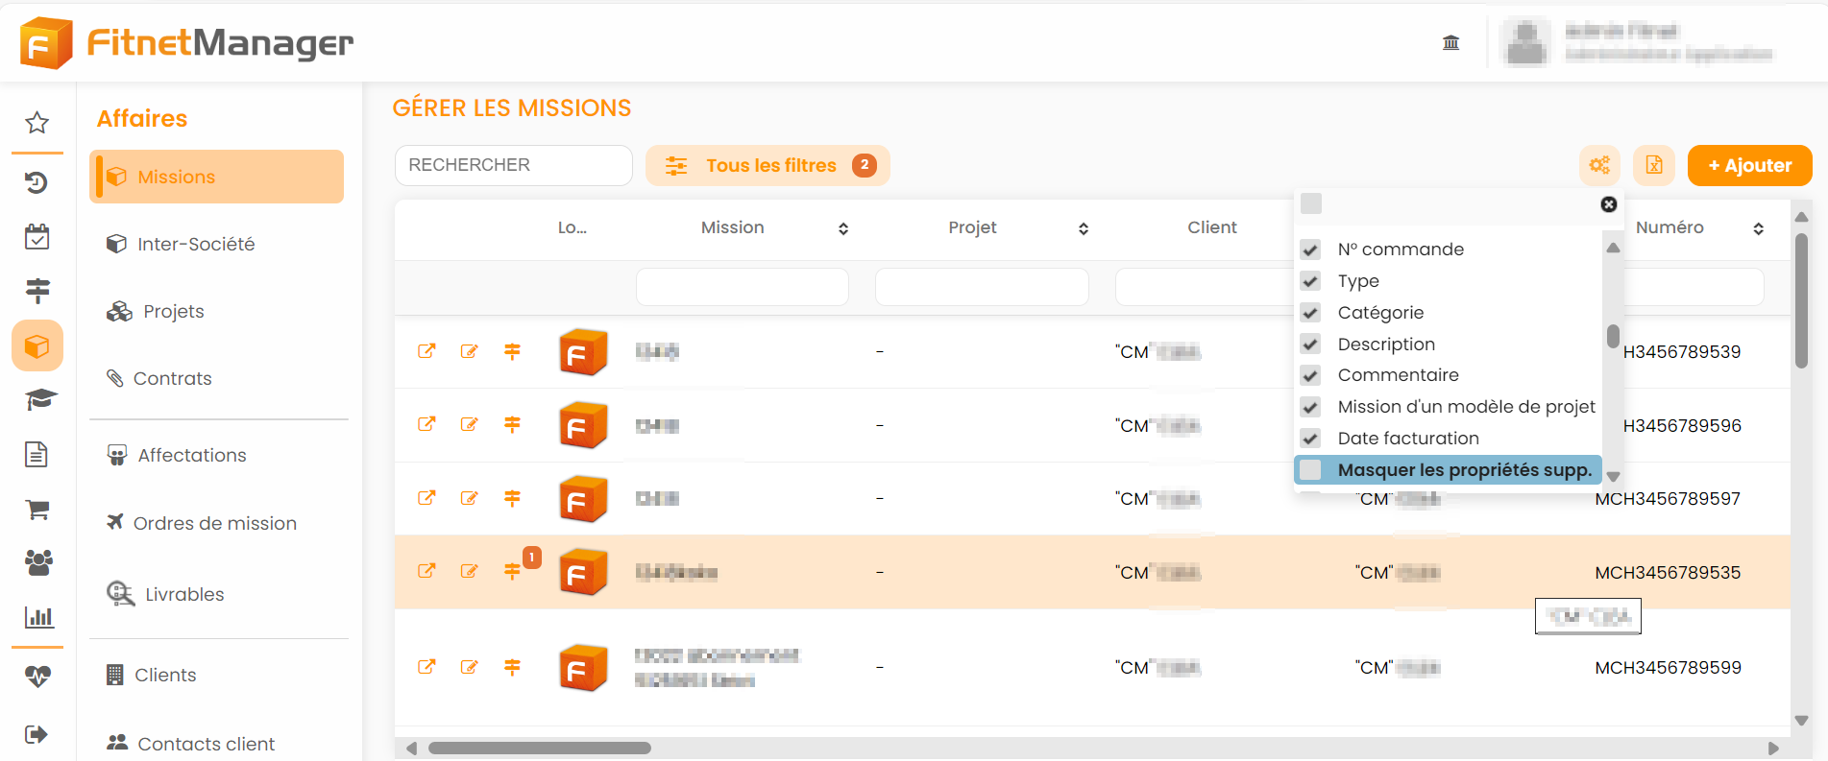Screen dimensions: 1828x761
Task: Click the favorites star sidebar icon
Action: click(37, 123)
